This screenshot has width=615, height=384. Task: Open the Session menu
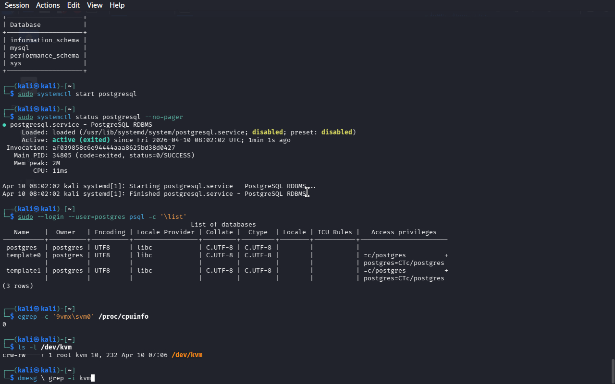pyautogui.click(x=17, y=5)
